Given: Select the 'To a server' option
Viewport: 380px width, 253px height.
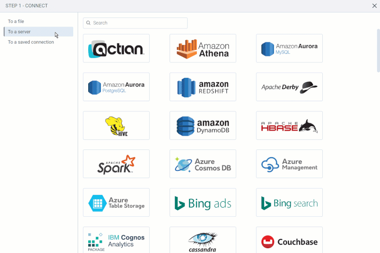Looking at the screenshot, I should point(39,32).
